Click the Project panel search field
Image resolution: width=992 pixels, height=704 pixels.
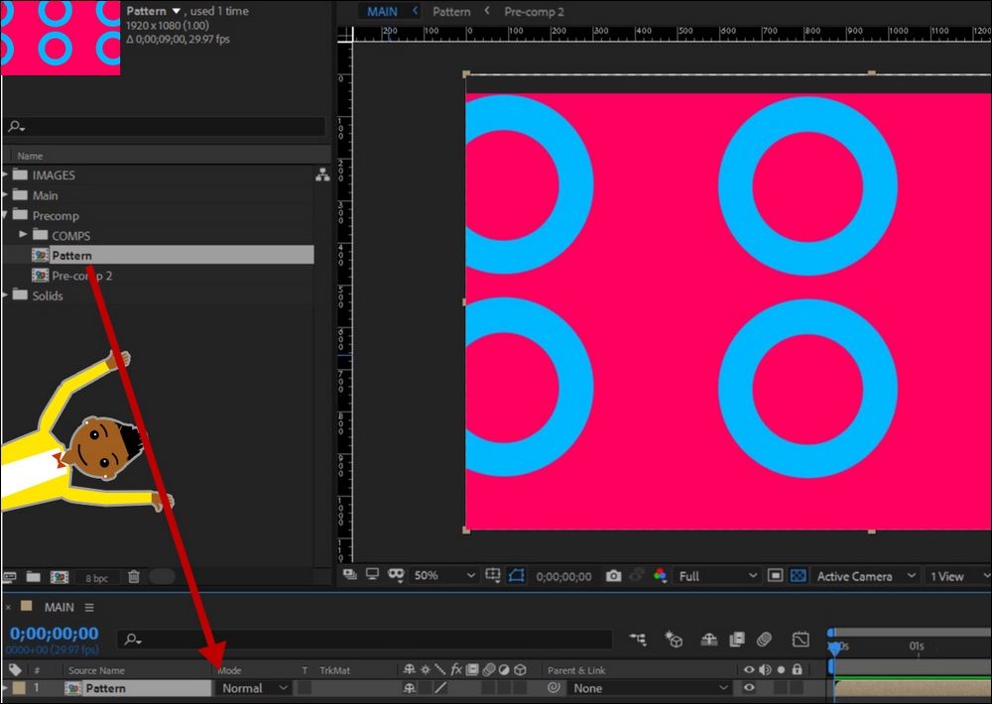(x=165, y=127)
